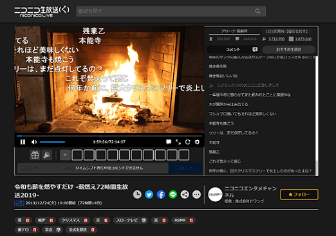Click the nicoad megaphone icon below player
The width and height of the screenshot is (336, 236).
(47, 155)
